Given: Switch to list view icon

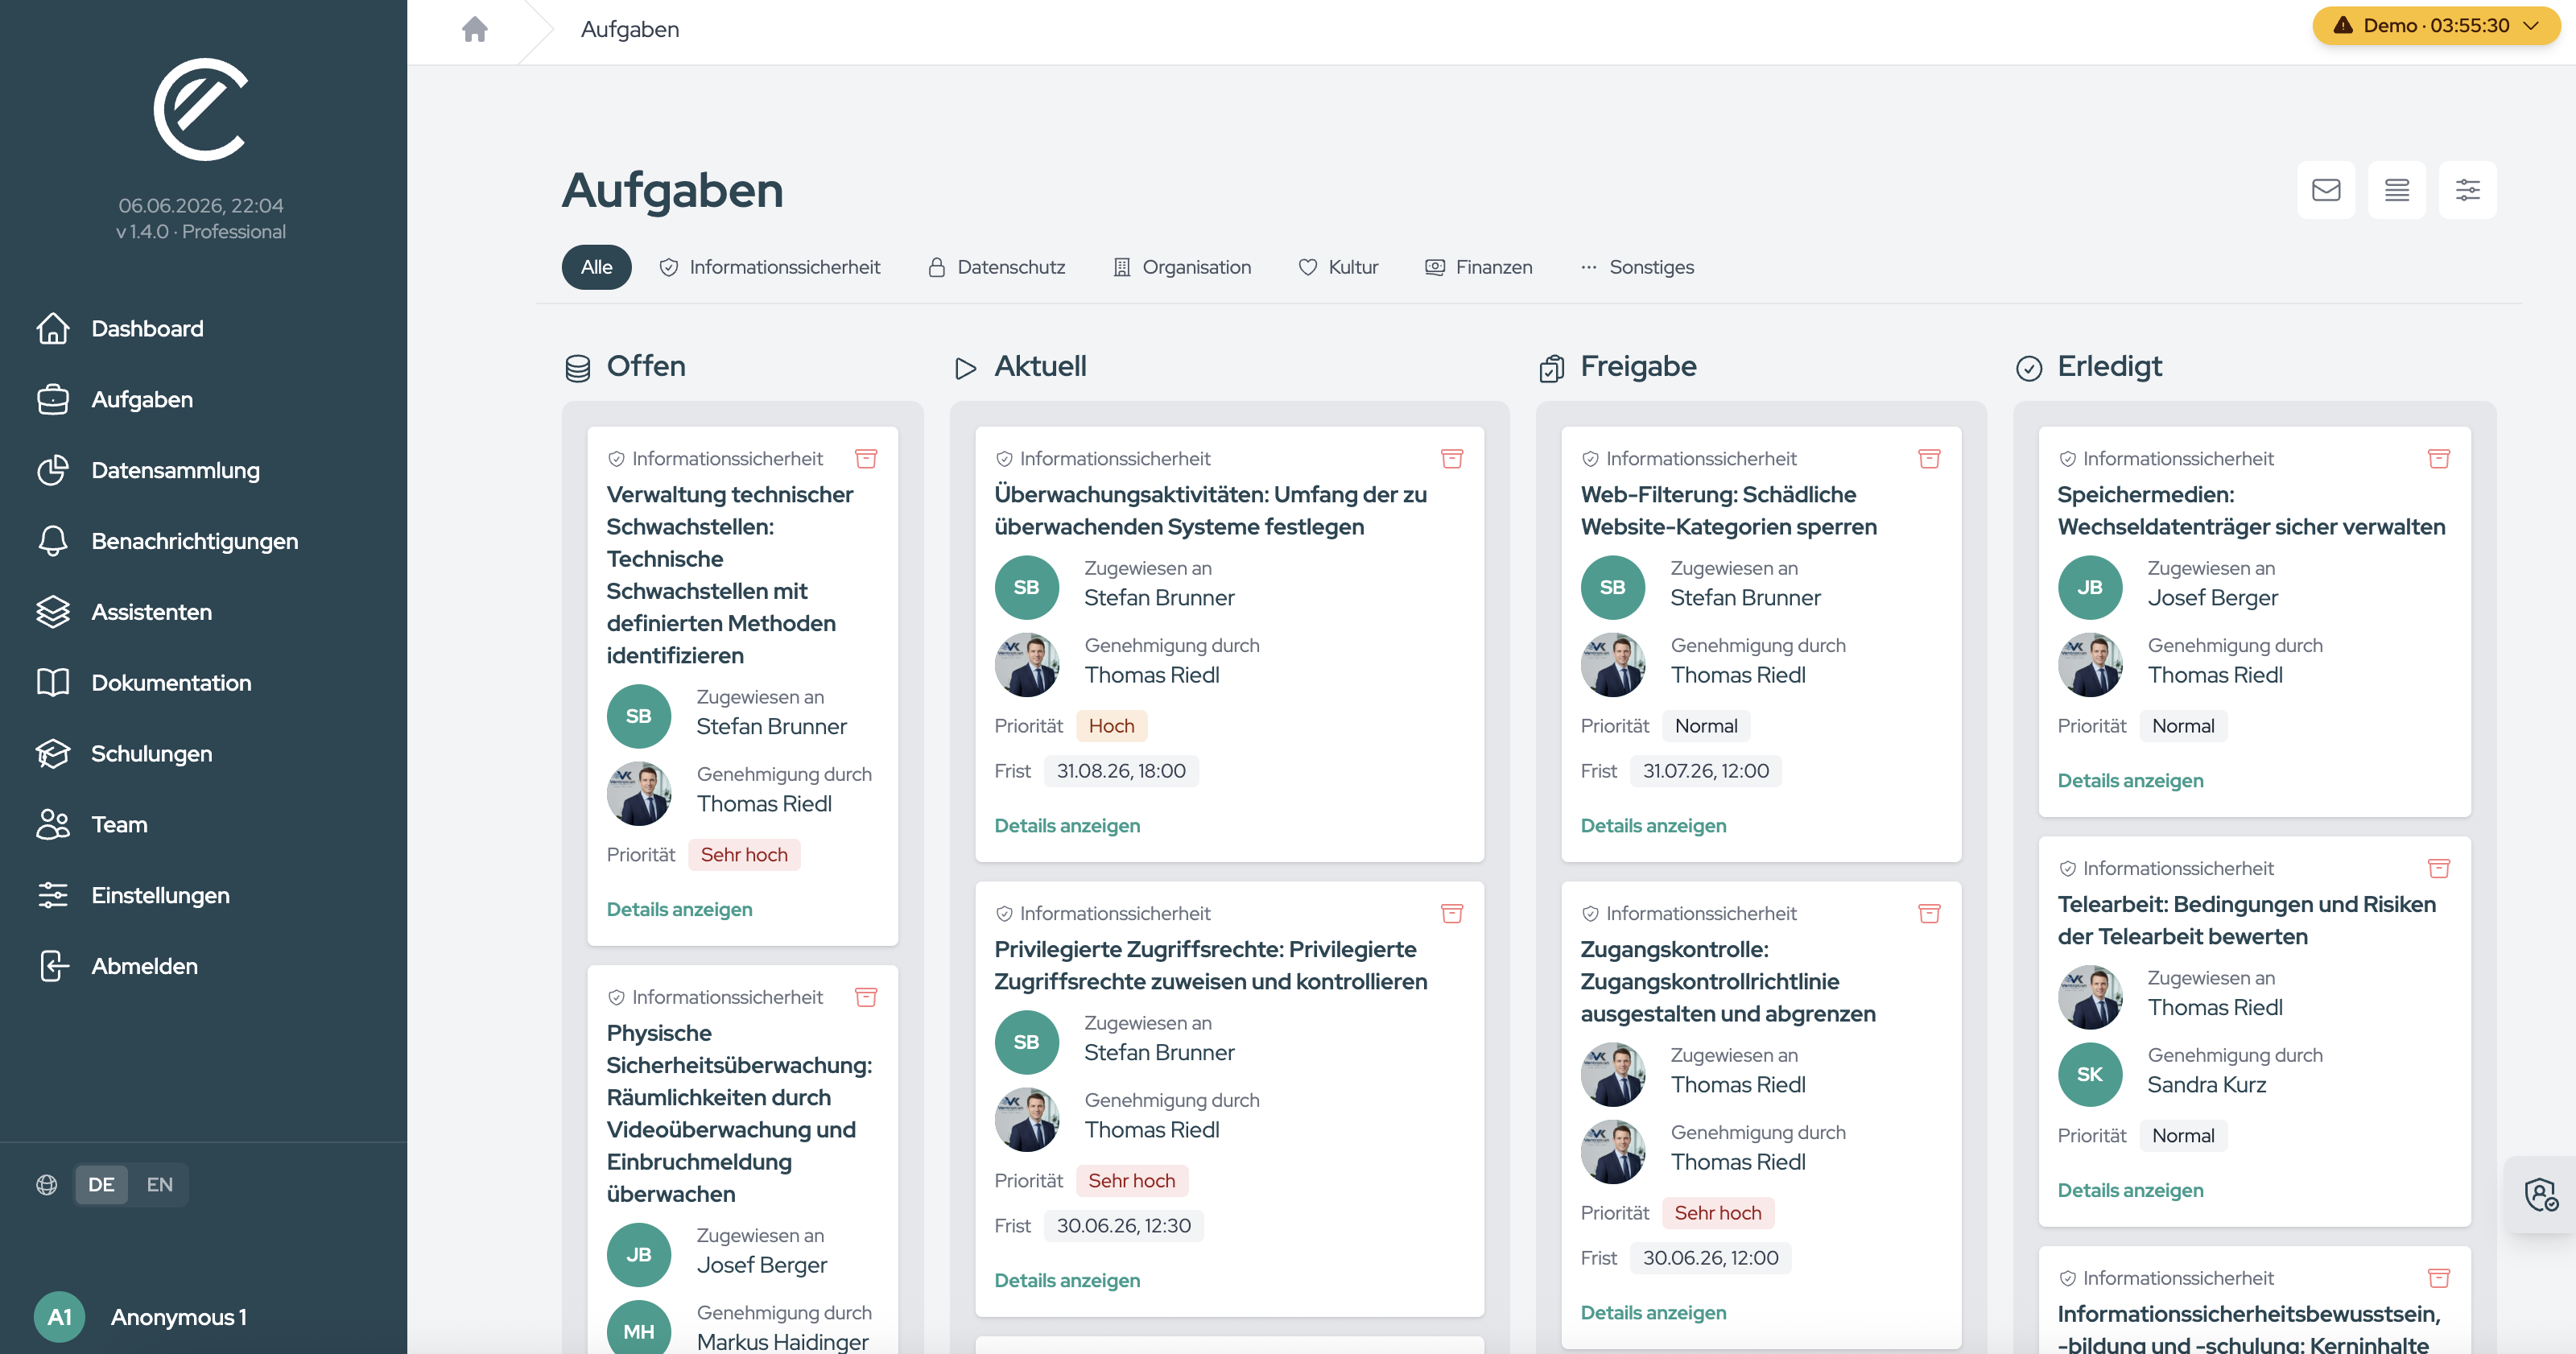Looking at the screenshot, I should click(2397, 190).
